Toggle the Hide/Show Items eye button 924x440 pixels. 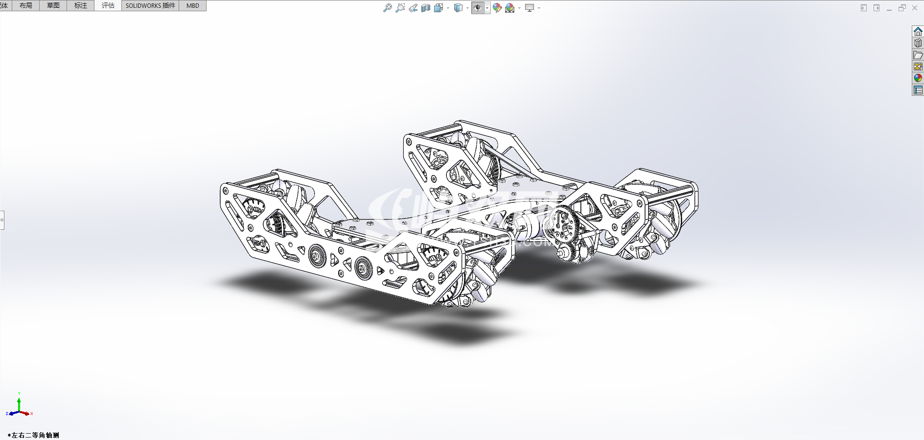coord(478,8)
